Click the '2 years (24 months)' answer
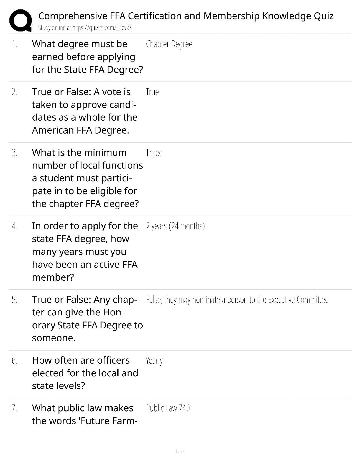The height and width of the screenshot is (466, 360). tap(175, 226)
